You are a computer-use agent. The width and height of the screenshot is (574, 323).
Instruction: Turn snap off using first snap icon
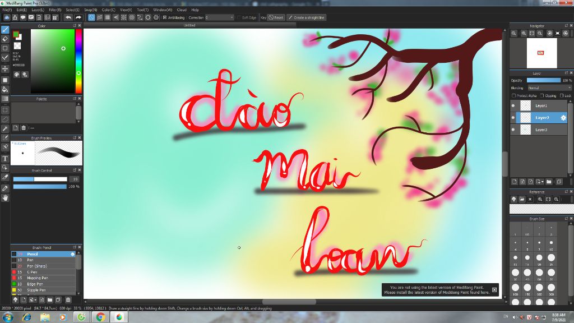click(x=91, y=17)
